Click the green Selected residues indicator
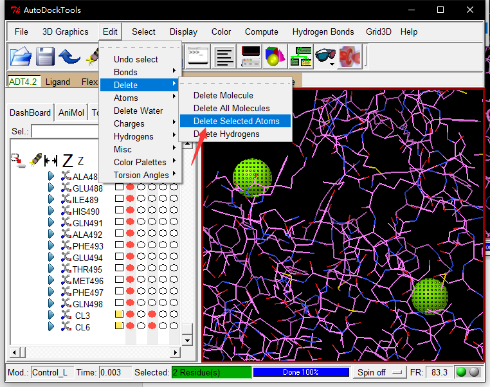 click(212, 372)
